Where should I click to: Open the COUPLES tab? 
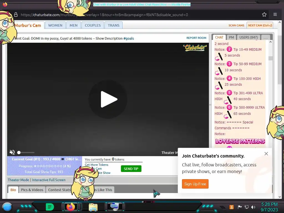[x=93, y=25]
